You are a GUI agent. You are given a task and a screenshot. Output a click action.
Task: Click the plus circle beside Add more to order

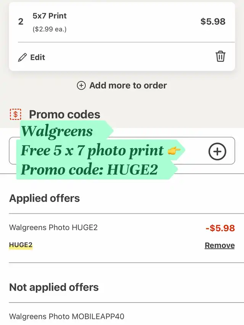pos(81,85)
